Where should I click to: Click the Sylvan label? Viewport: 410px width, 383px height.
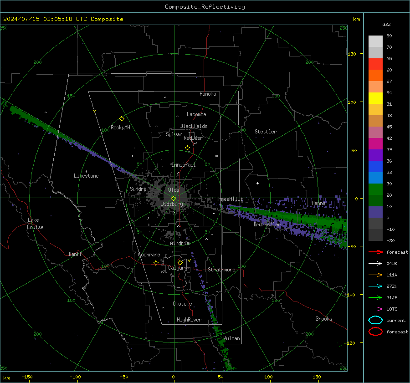[174, 134]
